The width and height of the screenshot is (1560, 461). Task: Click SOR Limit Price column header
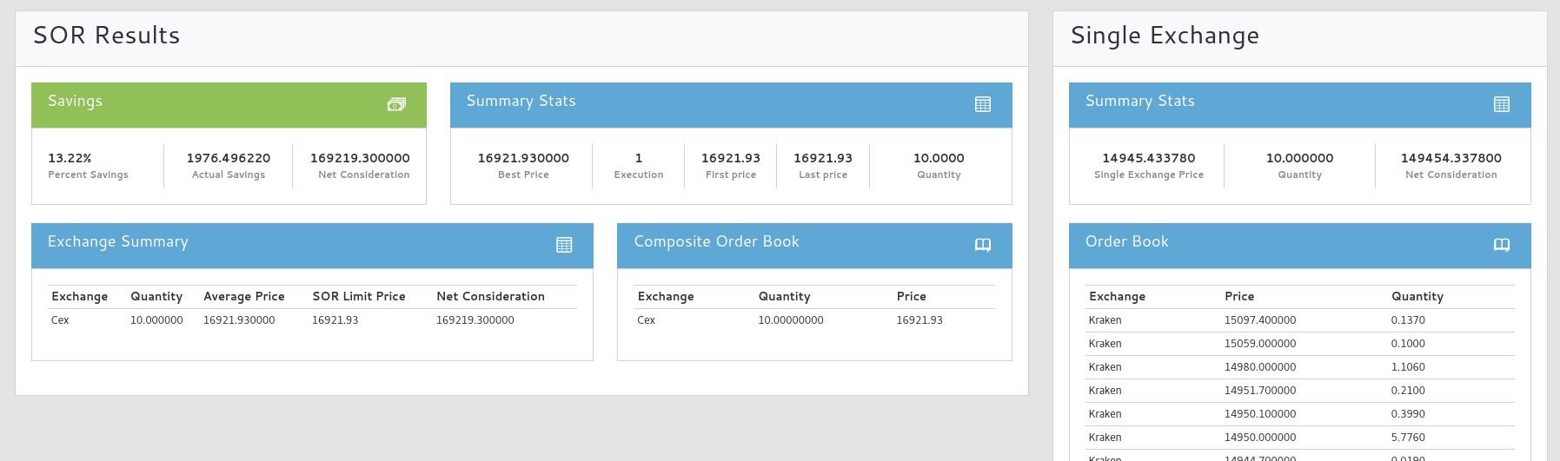359,296
